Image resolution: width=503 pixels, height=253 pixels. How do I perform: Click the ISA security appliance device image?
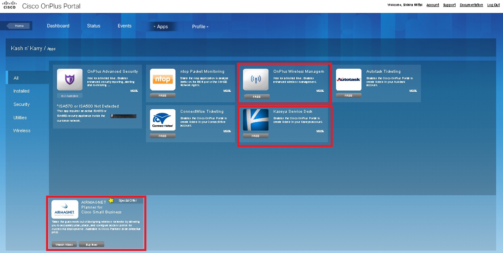coord(123,116)
